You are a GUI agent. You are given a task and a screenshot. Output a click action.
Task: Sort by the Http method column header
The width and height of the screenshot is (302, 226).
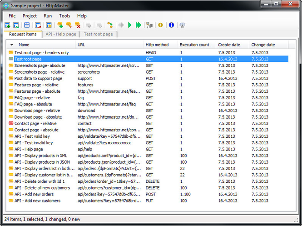pyautogui.click(x=157, y=45)
